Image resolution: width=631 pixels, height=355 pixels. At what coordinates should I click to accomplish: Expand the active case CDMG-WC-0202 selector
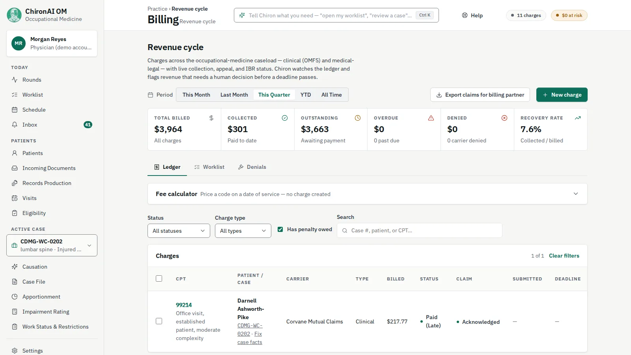click(52, 245)
